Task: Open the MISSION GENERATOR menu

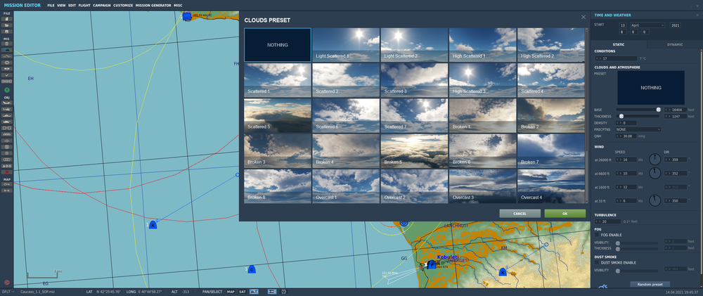Action: 153,6
